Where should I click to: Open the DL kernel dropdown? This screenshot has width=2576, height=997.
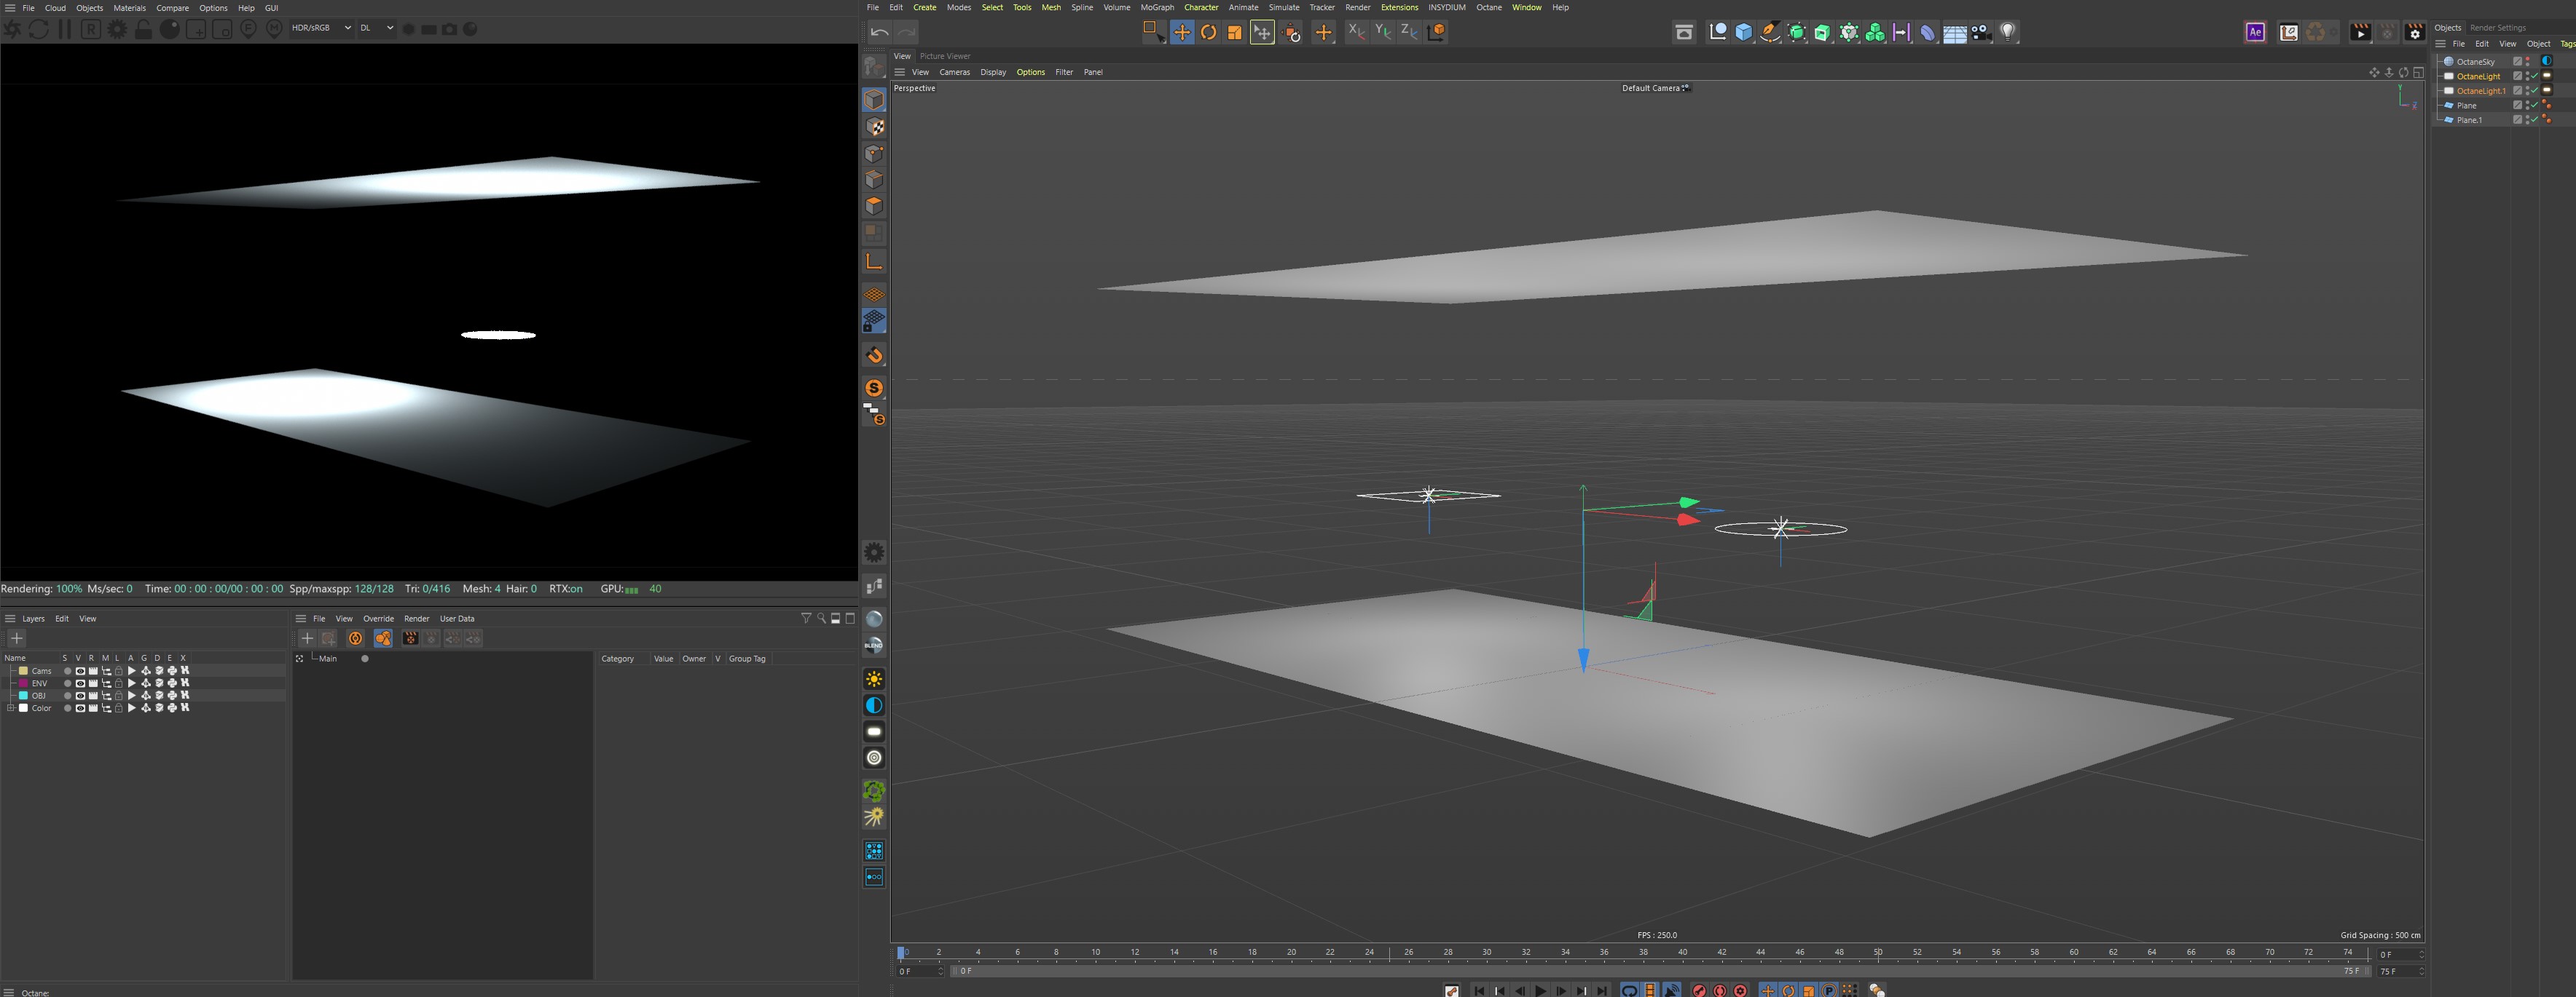(x=376, y=28)
